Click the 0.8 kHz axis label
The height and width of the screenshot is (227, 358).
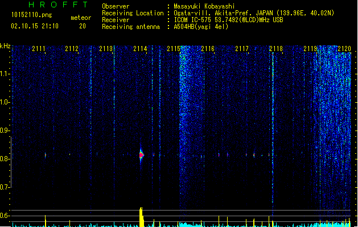tap(5, 159)
